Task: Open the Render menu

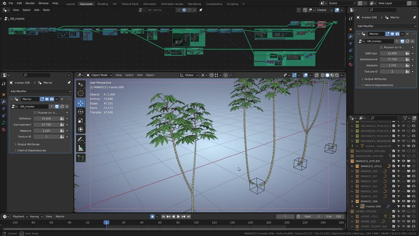Action: pos(30,3)
